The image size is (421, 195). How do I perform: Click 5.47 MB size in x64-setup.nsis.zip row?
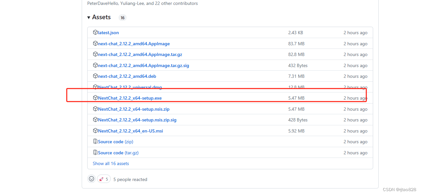tap(296, 109)
